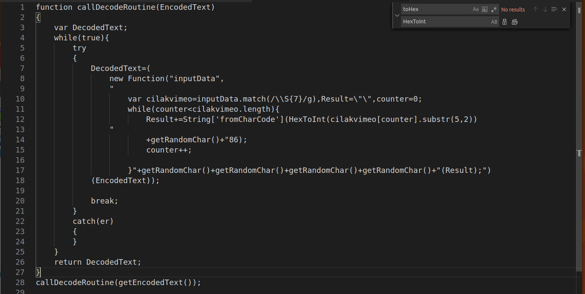Image resolution: width=585 pixels, height=294 pixels.
Task: Toggle Match Case in find box
Action: point(475,9)
